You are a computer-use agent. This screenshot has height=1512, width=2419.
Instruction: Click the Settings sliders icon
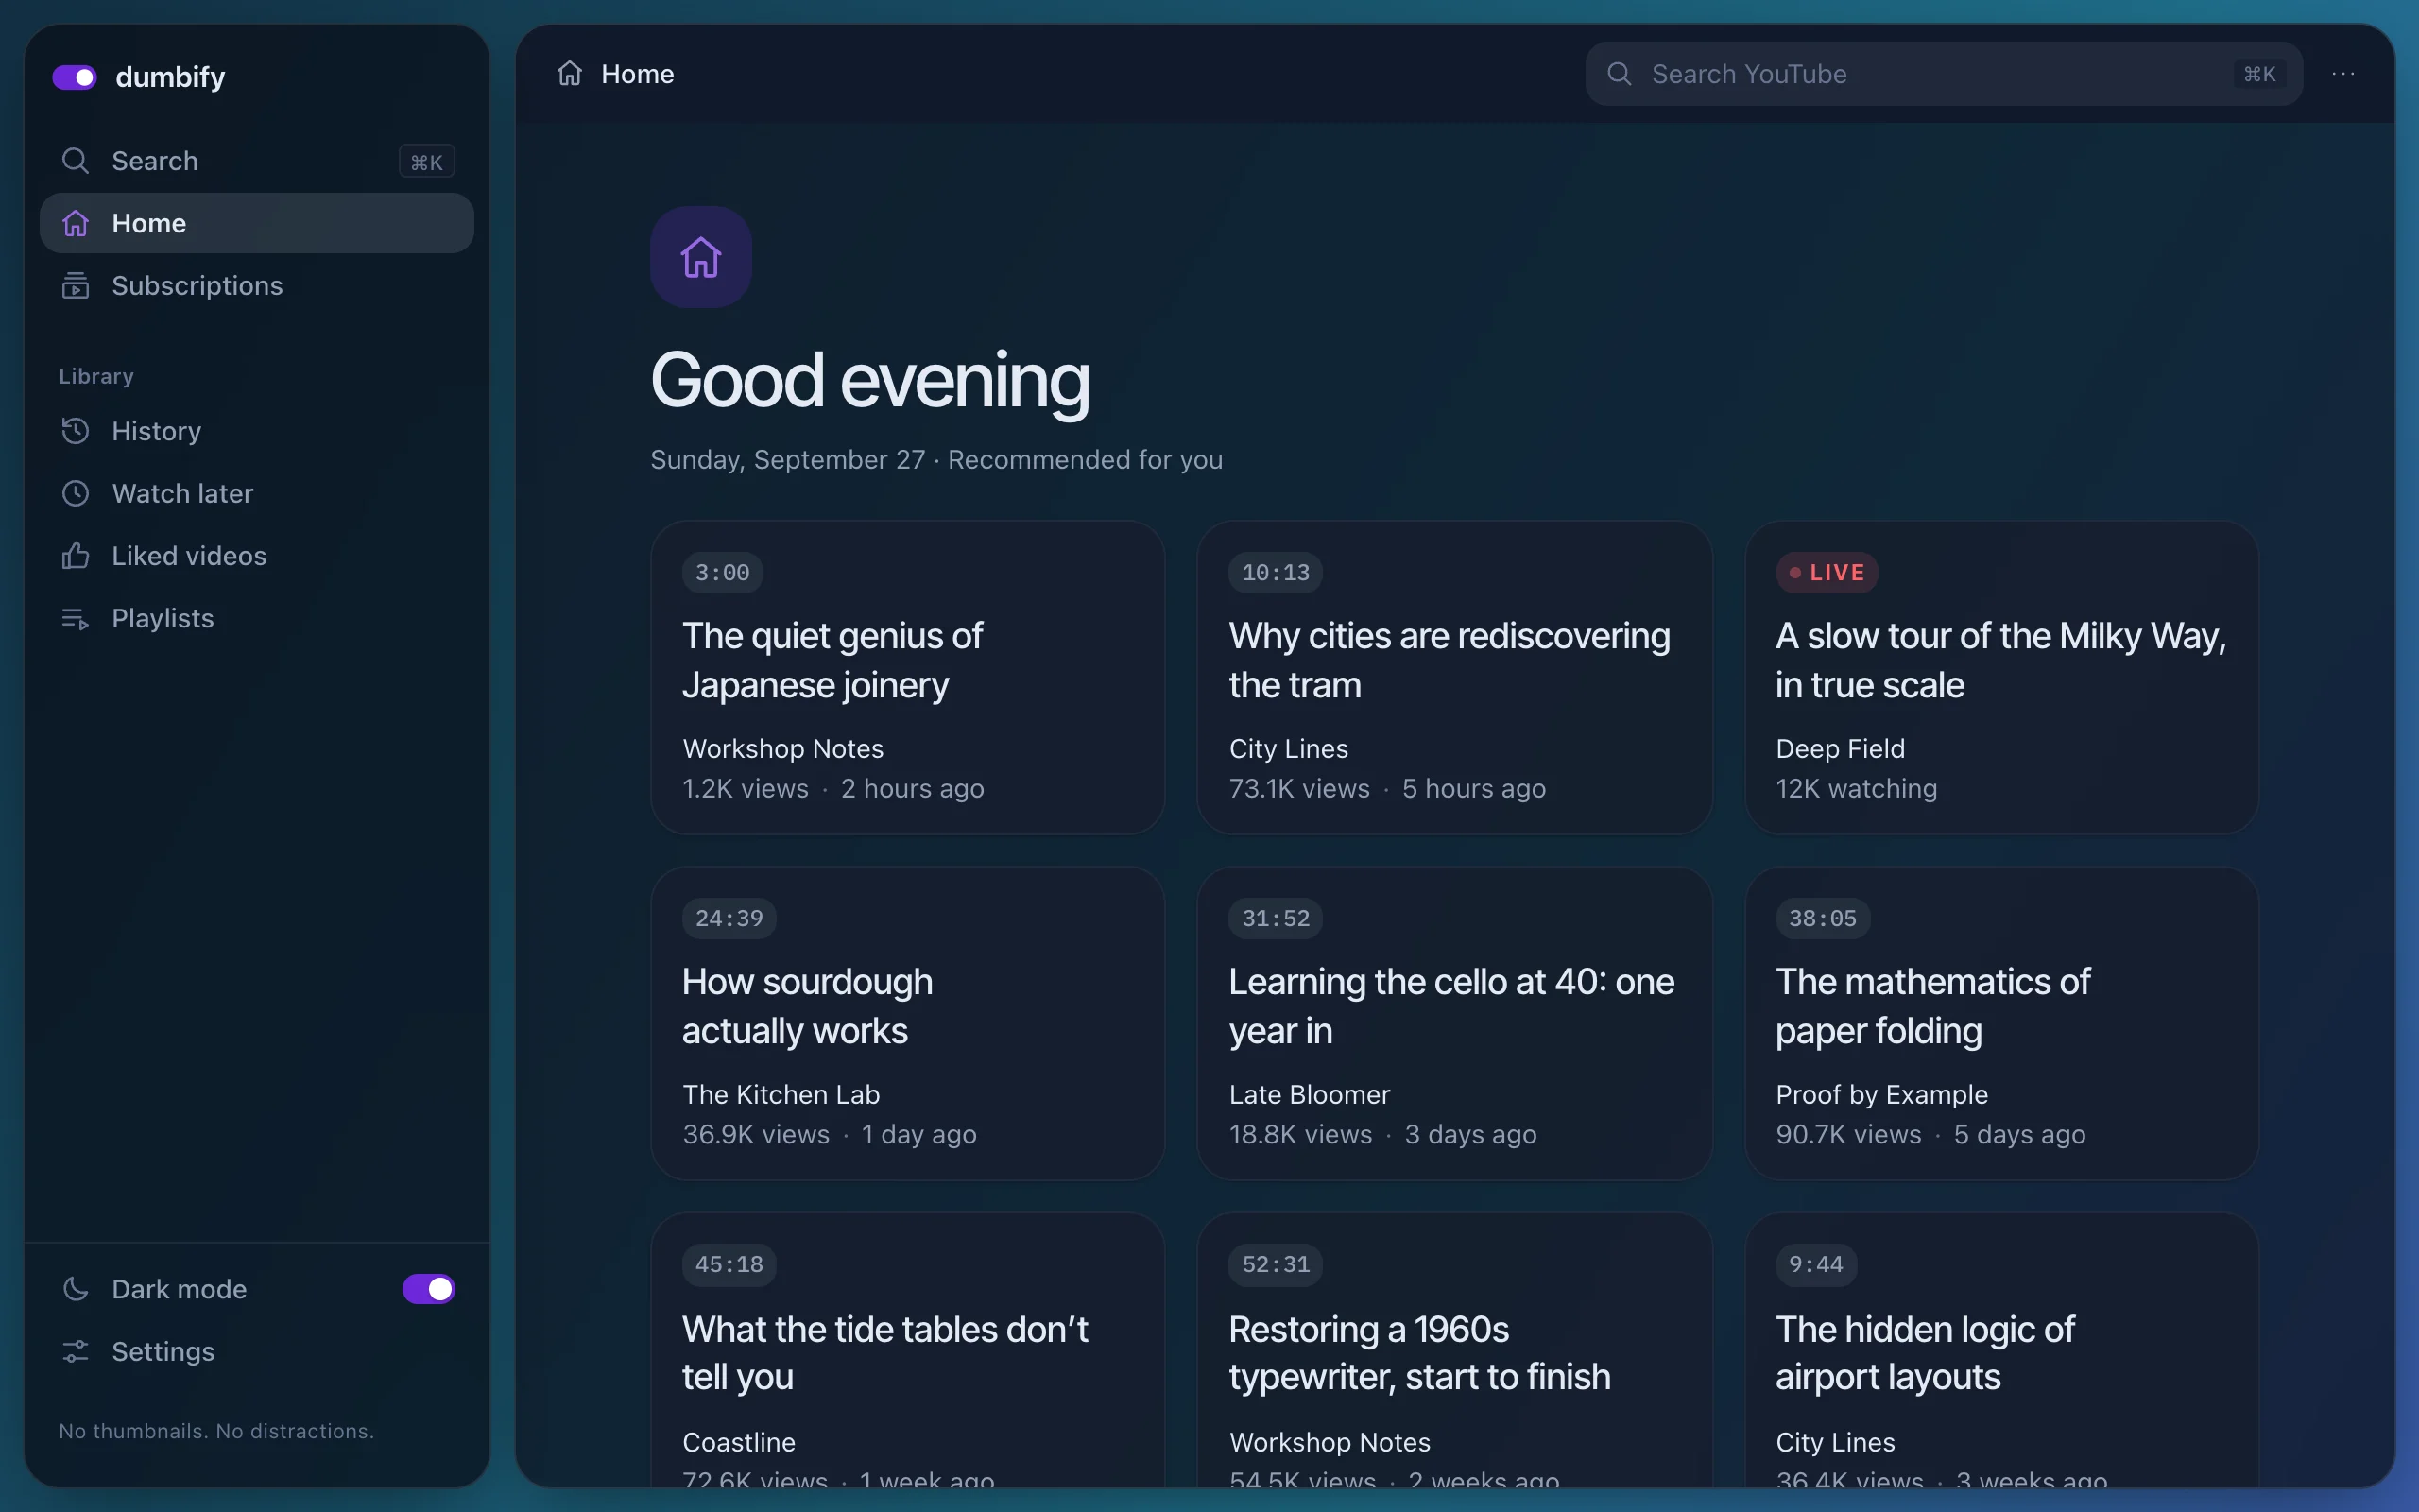pos(75,1352)
